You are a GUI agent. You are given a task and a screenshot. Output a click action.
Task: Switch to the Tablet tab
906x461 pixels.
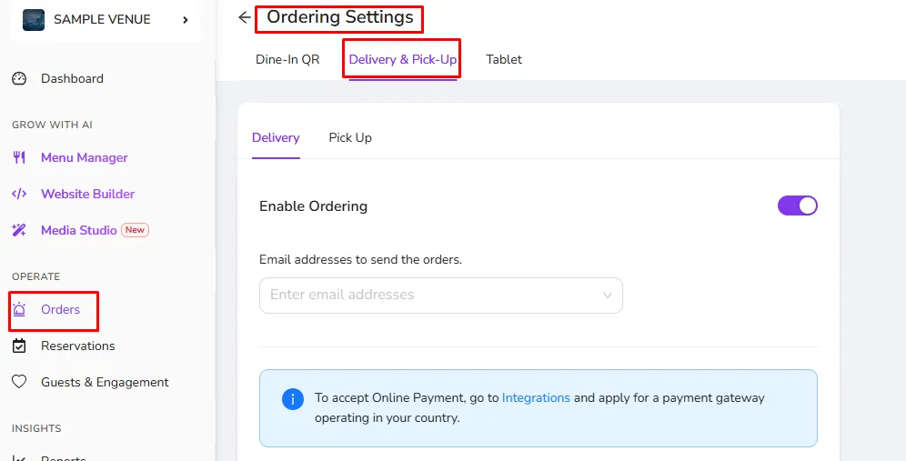click(504, 59)
